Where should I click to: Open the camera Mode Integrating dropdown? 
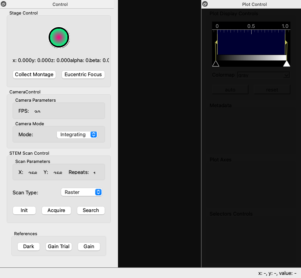pos(77,134)
